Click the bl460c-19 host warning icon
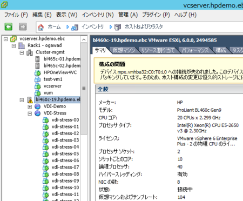Screen dimensions: 243x201 click(x=30, y=100)
